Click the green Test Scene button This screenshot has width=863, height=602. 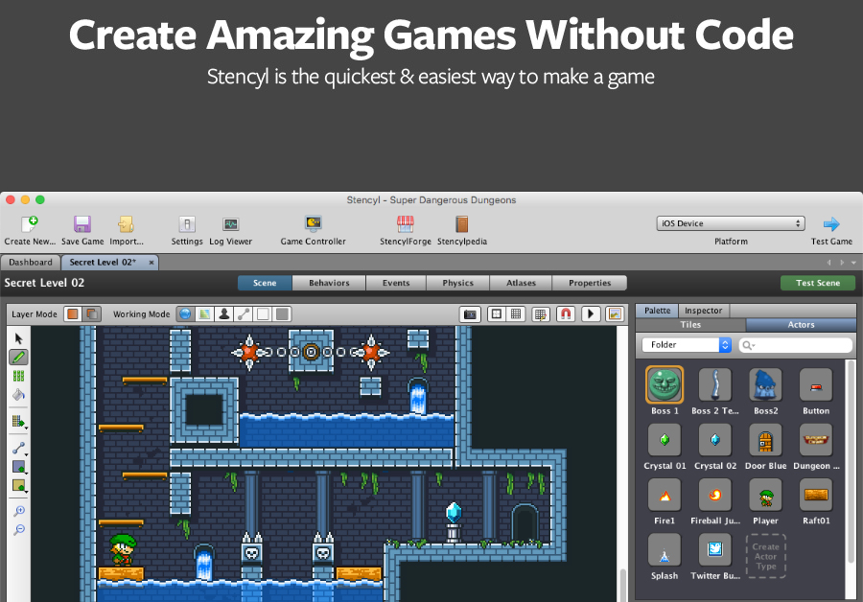point(818,283)
